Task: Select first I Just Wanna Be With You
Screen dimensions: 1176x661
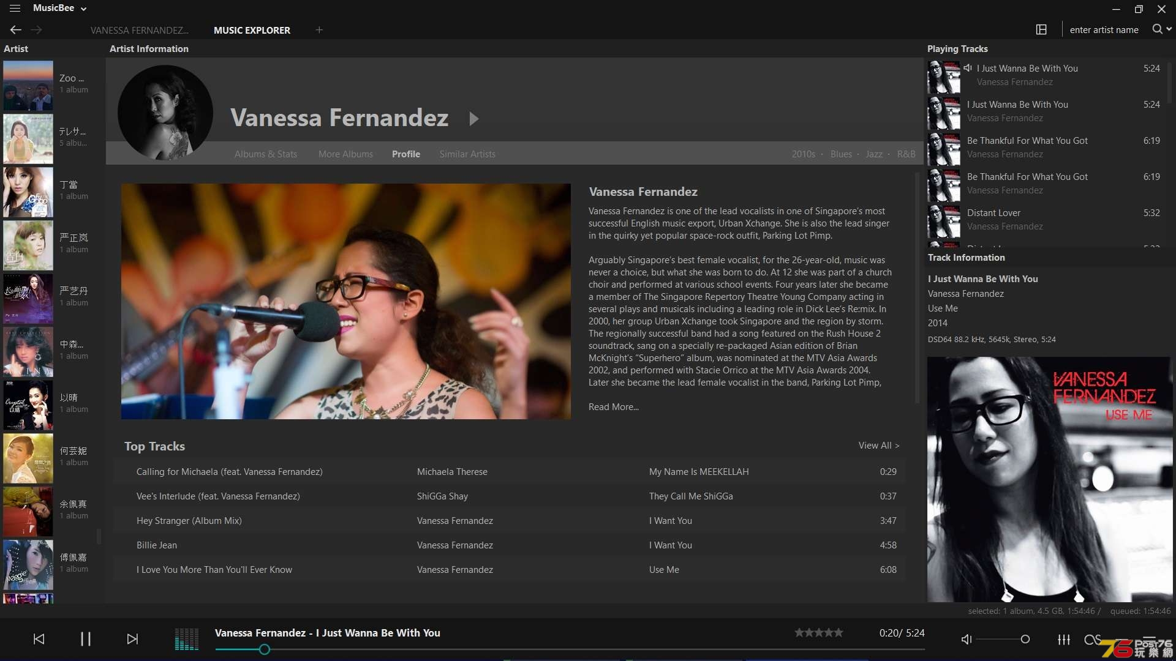Action: coord(1046,75)
